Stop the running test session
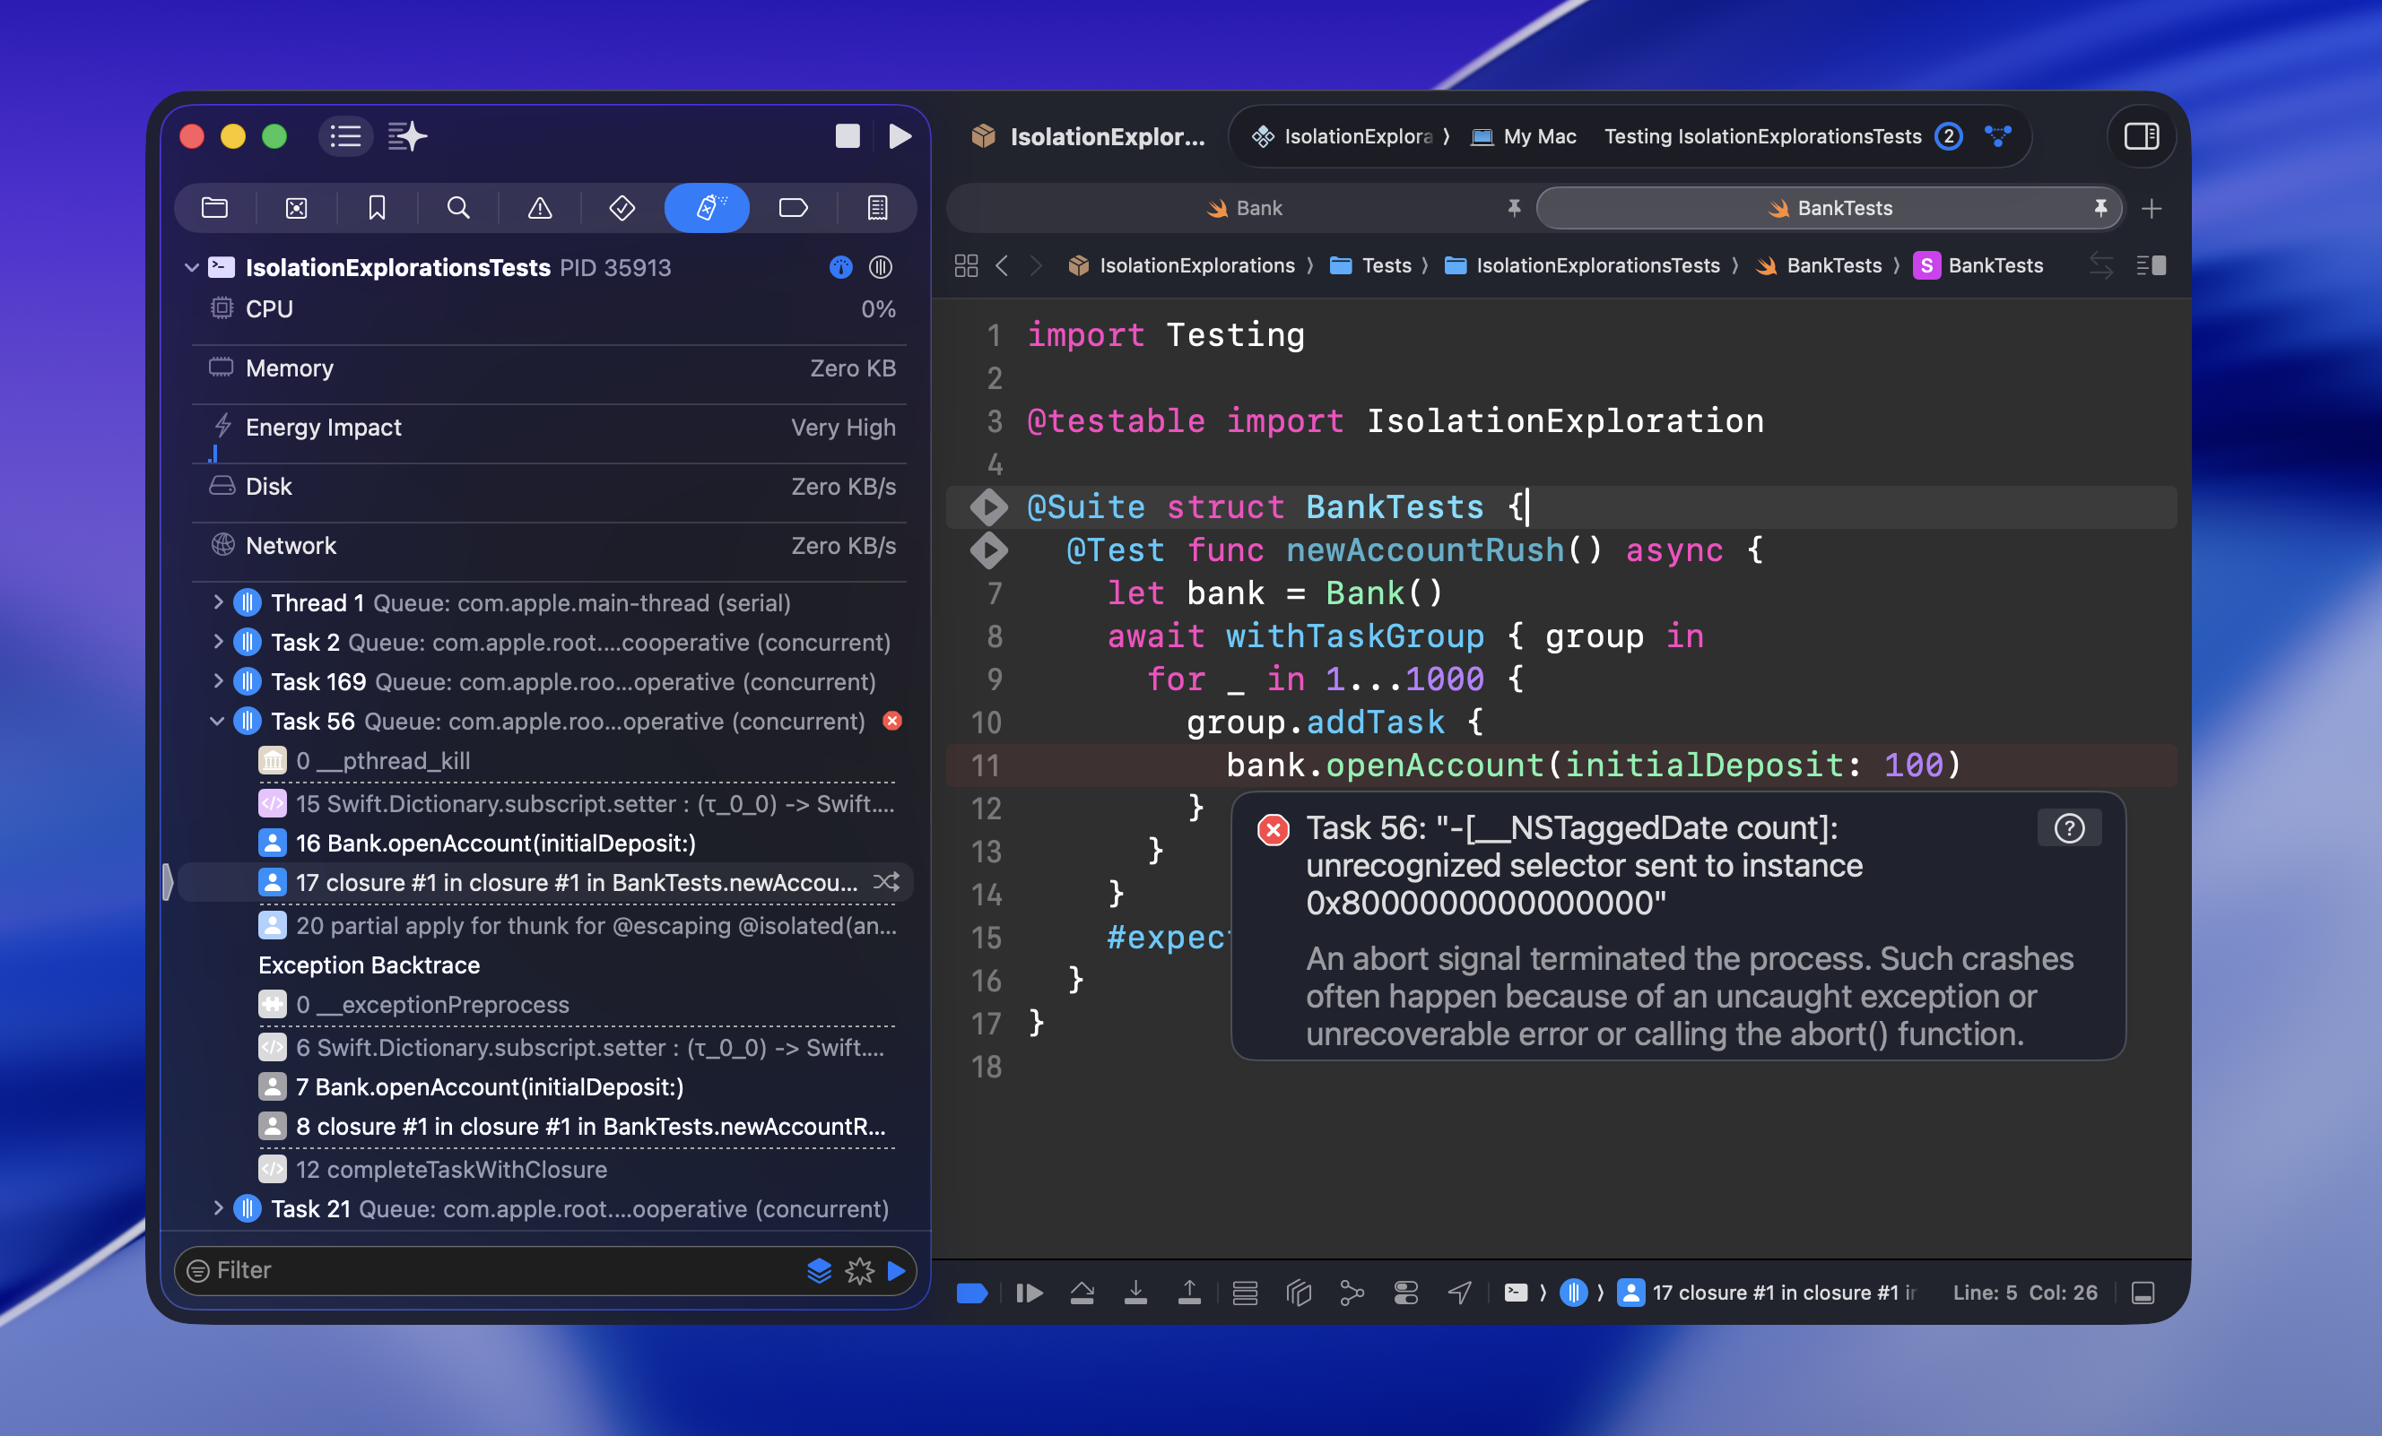Image resolution: width=2382 pixels, height=1436 pixels. pos(847,136)
